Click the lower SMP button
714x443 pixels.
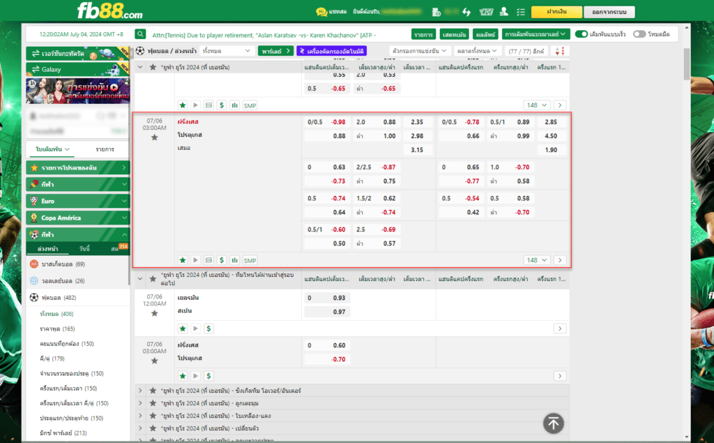coord(250,260)
